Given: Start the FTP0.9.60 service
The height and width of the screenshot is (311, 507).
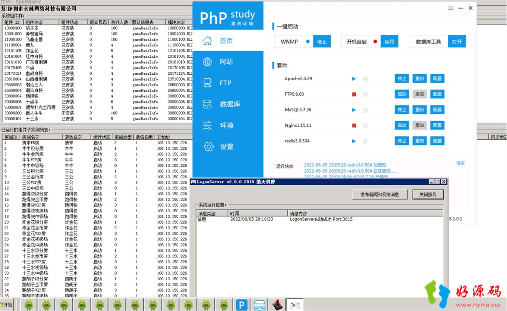Looking at the screenshot, I should [x=402, y=94].
